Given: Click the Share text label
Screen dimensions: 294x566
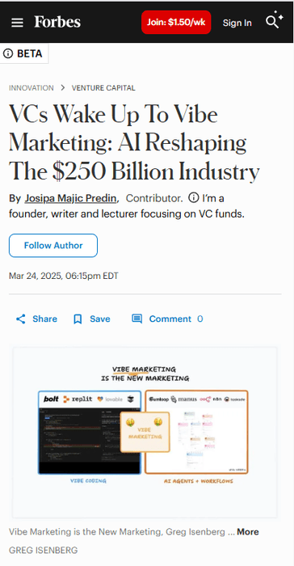Looking at the screenshot, I should point(44,319).
